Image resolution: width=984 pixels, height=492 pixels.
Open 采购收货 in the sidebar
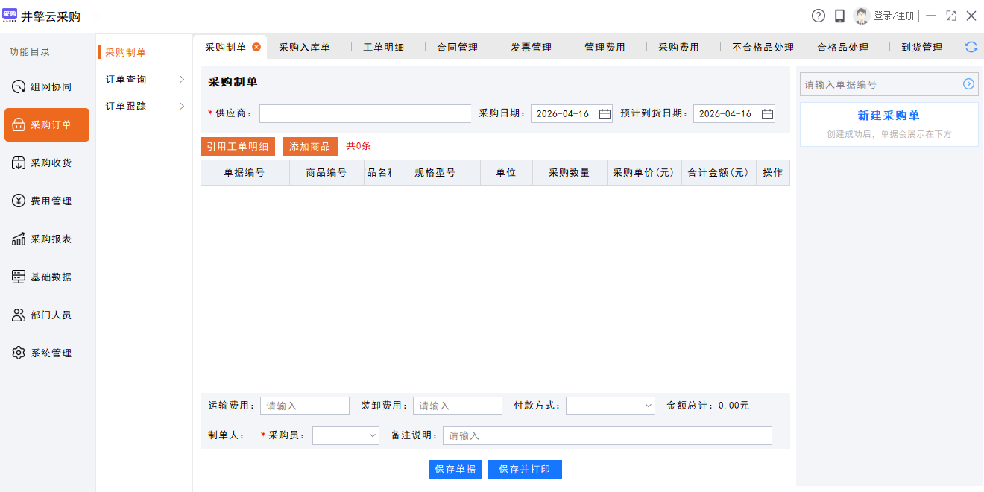pyautogui.click(x=47, y=163)
